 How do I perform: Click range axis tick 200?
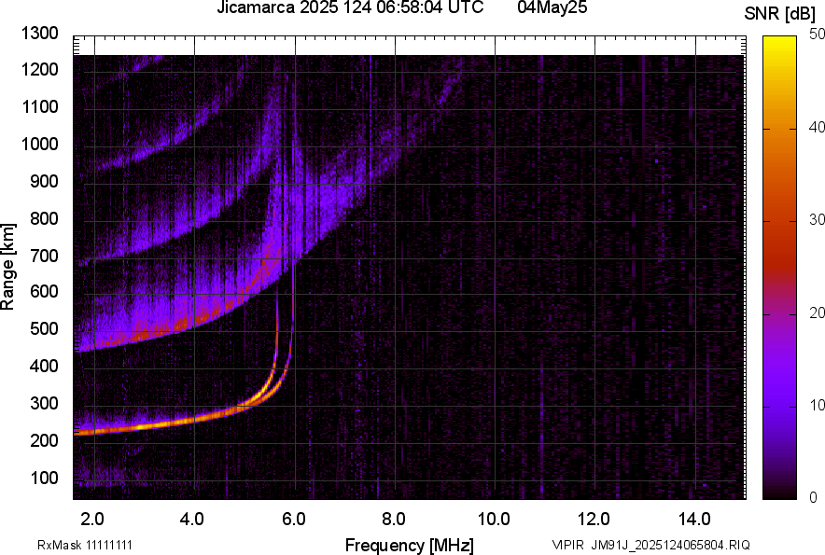coord(44,439)
